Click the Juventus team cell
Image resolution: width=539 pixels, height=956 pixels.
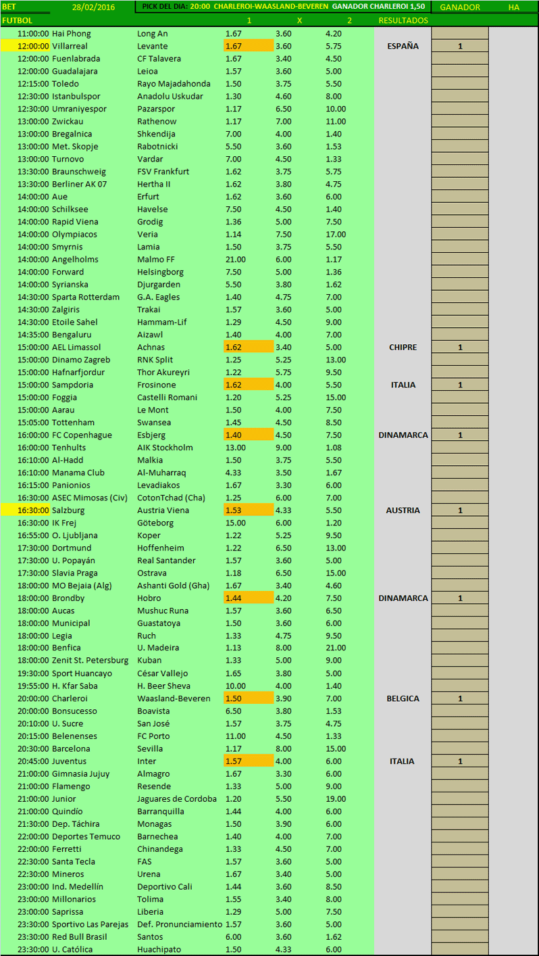70,761
